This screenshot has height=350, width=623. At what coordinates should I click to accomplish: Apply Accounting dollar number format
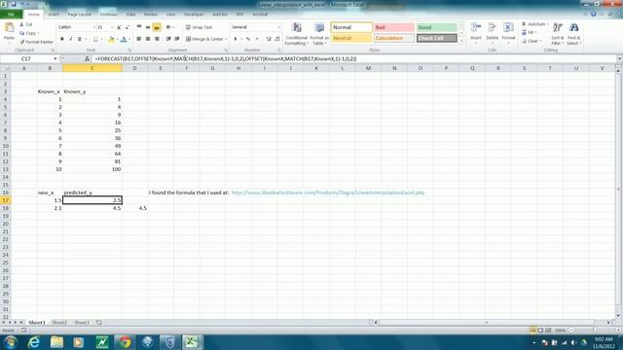236,39
